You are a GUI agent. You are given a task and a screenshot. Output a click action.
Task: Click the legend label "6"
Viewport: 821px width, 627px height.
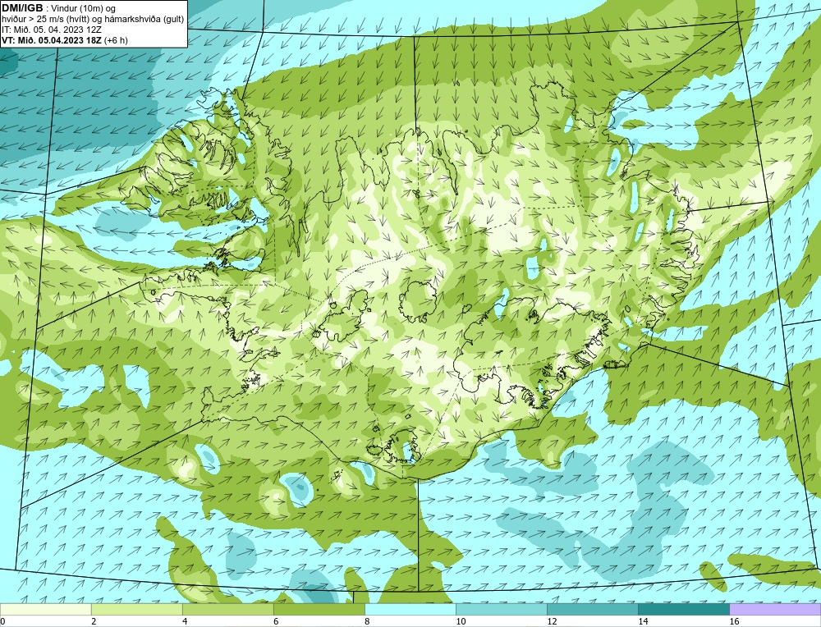[x=275, y=621]
